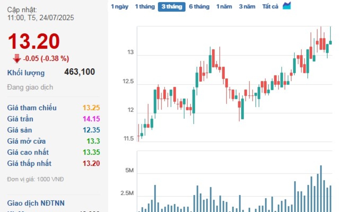Viewport: 353px width, 212px height.
Task: Open the Giao dịch NĐTNN section heading
Action: [x=36, y=203]
